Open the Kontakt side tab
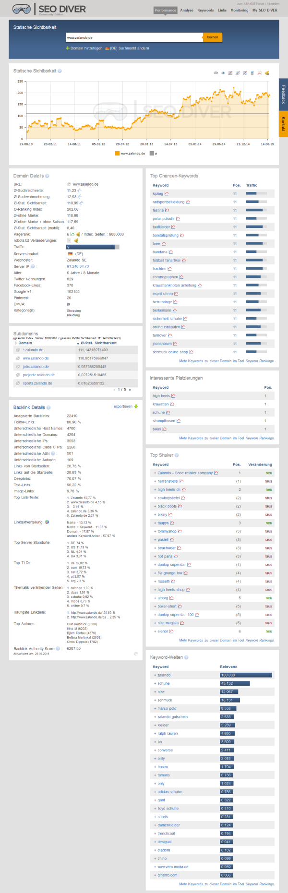The width and height of the screenshot is (288, 893). click(x=284, y=124)
